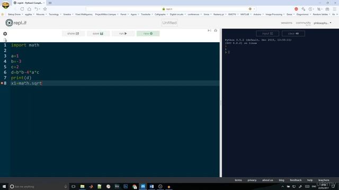Click the package icon beside the step icon
This screenshot has height=190, width=339.
[x=216, y=31]
